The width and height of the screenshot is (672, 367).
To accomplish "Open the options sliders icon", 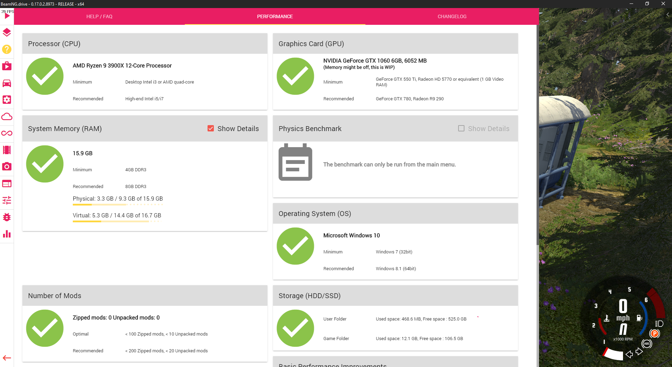I will pyautogui.click(x=7, y=200).
